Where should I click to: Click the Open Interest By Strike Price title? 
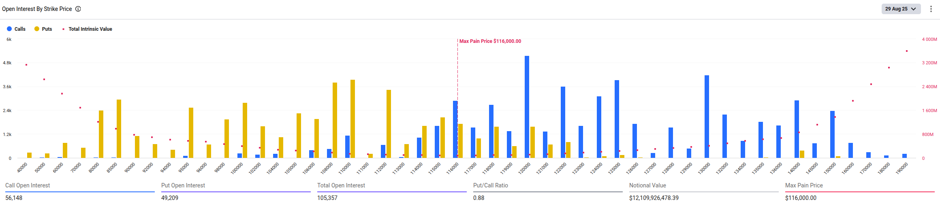point(37,9)
